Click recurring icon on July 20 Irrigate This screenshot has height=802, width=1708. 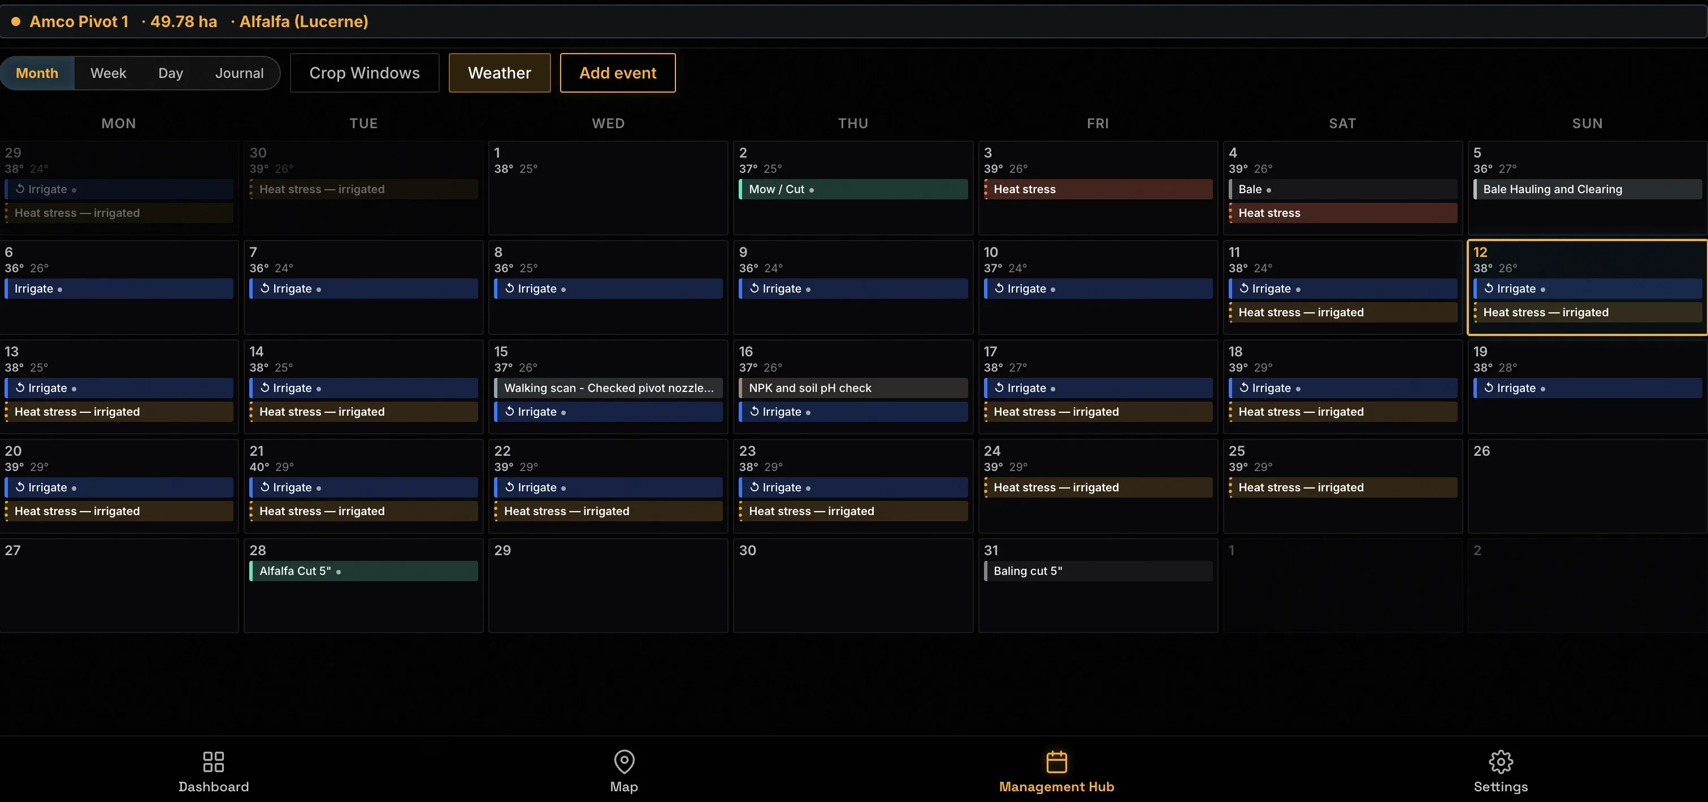point(20,487)
